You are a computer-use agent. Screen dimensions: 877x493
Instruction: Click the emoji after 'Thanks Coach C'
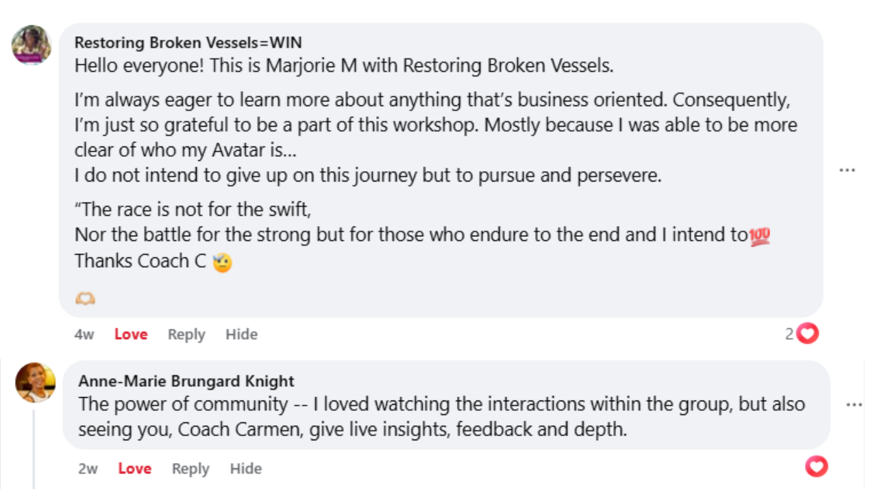[x=222, y=262]
